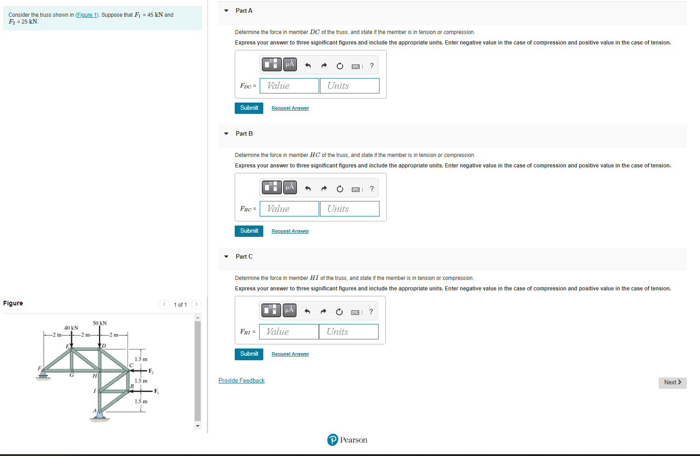
Task: Click the truss figure image
Action: pos(99,371)
